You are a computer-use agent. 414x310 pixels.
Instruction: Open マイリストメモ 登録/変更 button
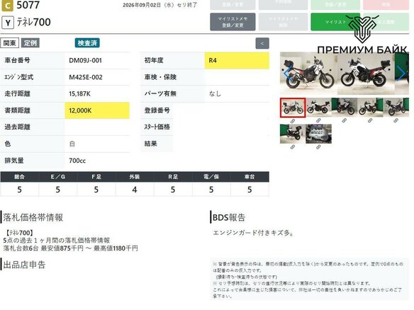point(233,22)
